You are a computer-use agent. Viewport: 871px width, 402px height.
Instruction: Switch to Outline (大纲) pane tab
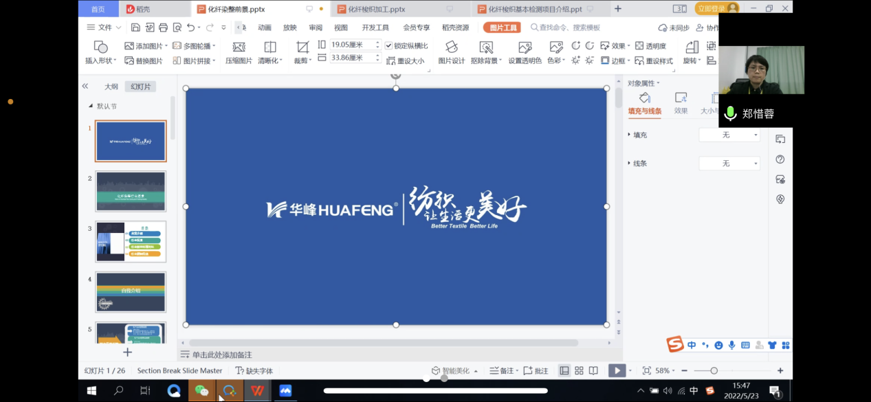pyautogui.click(x=111, y=87)
